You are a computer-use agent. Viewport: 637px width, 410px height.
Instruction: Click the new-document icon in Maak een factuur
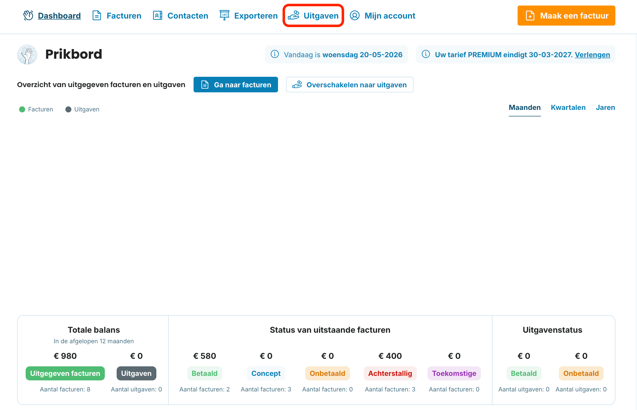(530, 16)
